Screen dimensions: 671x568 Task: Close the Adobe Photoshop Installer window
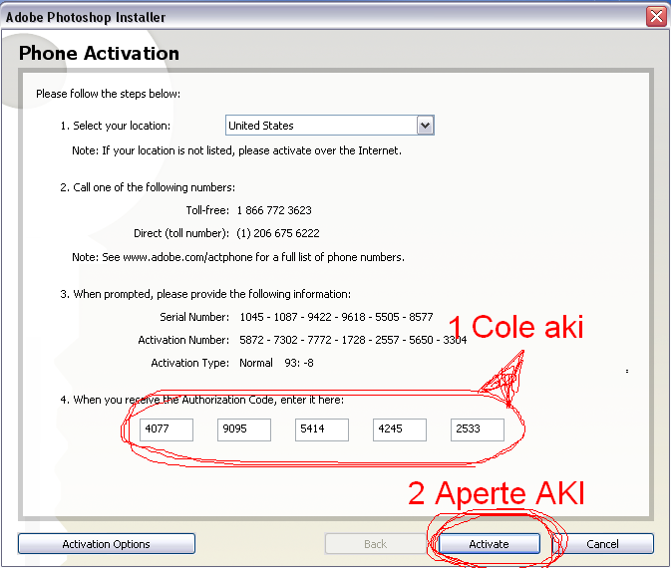click(656, 17)
